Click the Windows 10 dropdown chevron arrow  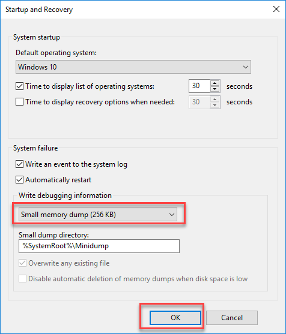click(x=246, y=67)
